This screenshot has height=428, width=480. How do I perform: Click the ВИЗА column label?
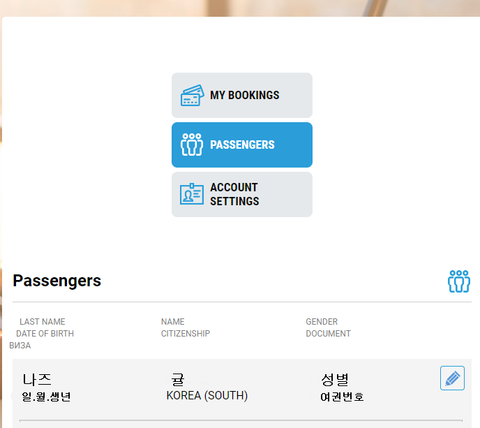click(x=20, y=346)
